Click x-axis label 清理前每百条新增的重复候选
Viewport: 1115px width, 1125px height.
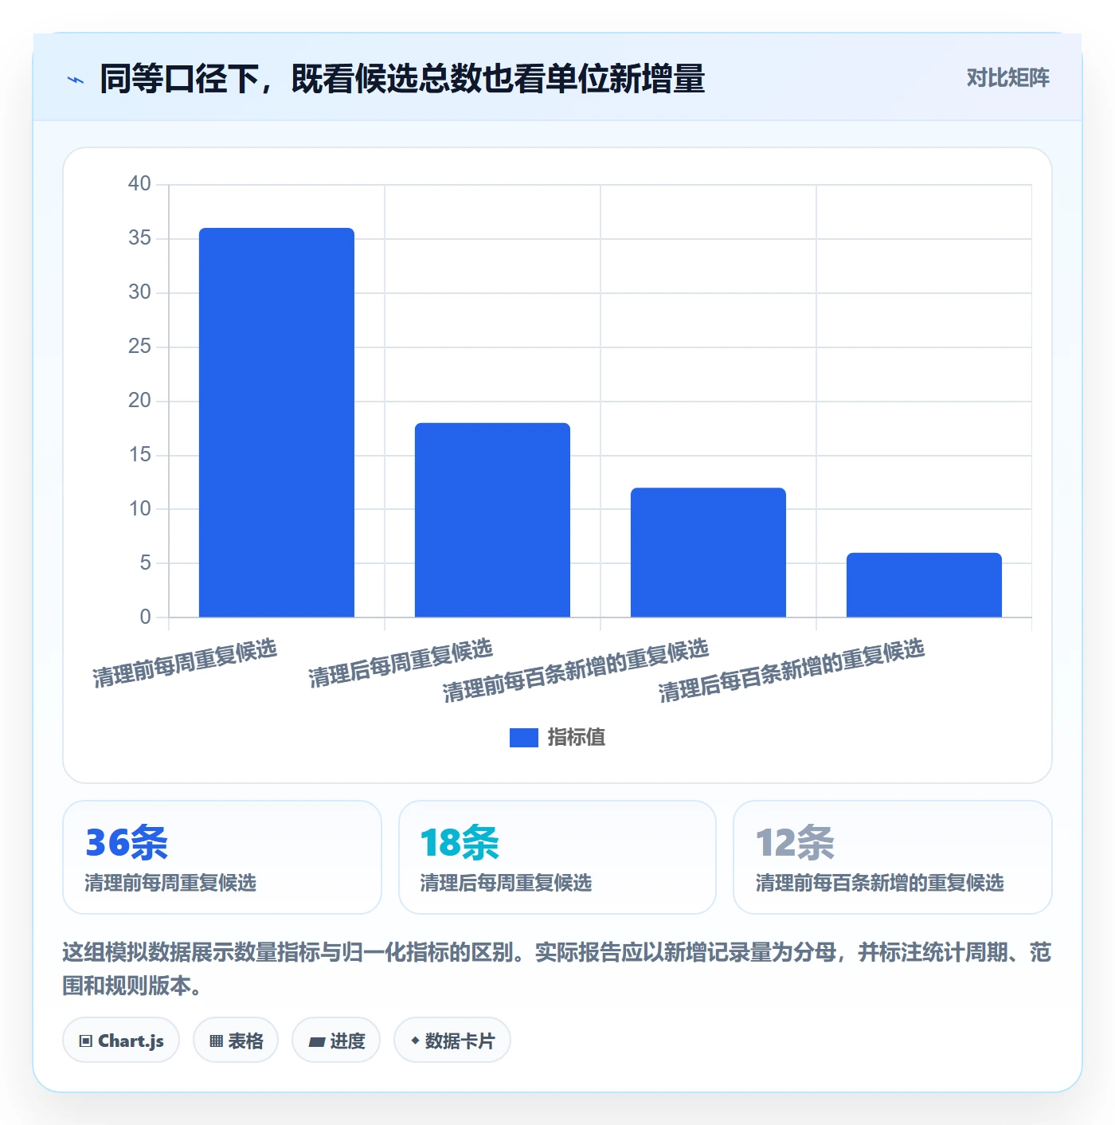point(576,670)
